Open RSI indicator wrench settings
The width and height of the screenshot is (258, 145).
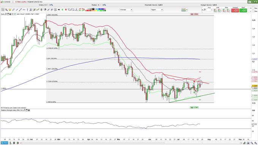point(24,110)
